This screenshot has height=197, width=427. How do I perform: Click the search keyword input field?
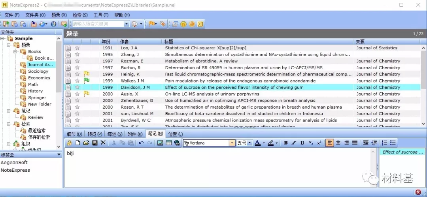pos(98,24)
